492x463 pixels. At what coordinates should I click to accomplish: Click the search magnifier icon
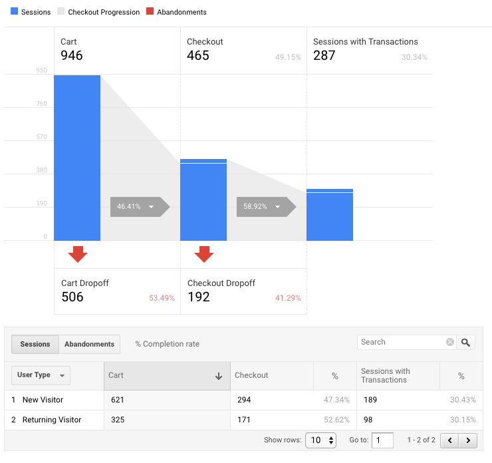465,342
